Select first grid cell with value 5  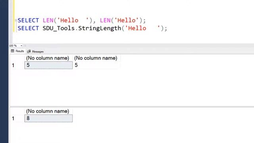point(48,65)
